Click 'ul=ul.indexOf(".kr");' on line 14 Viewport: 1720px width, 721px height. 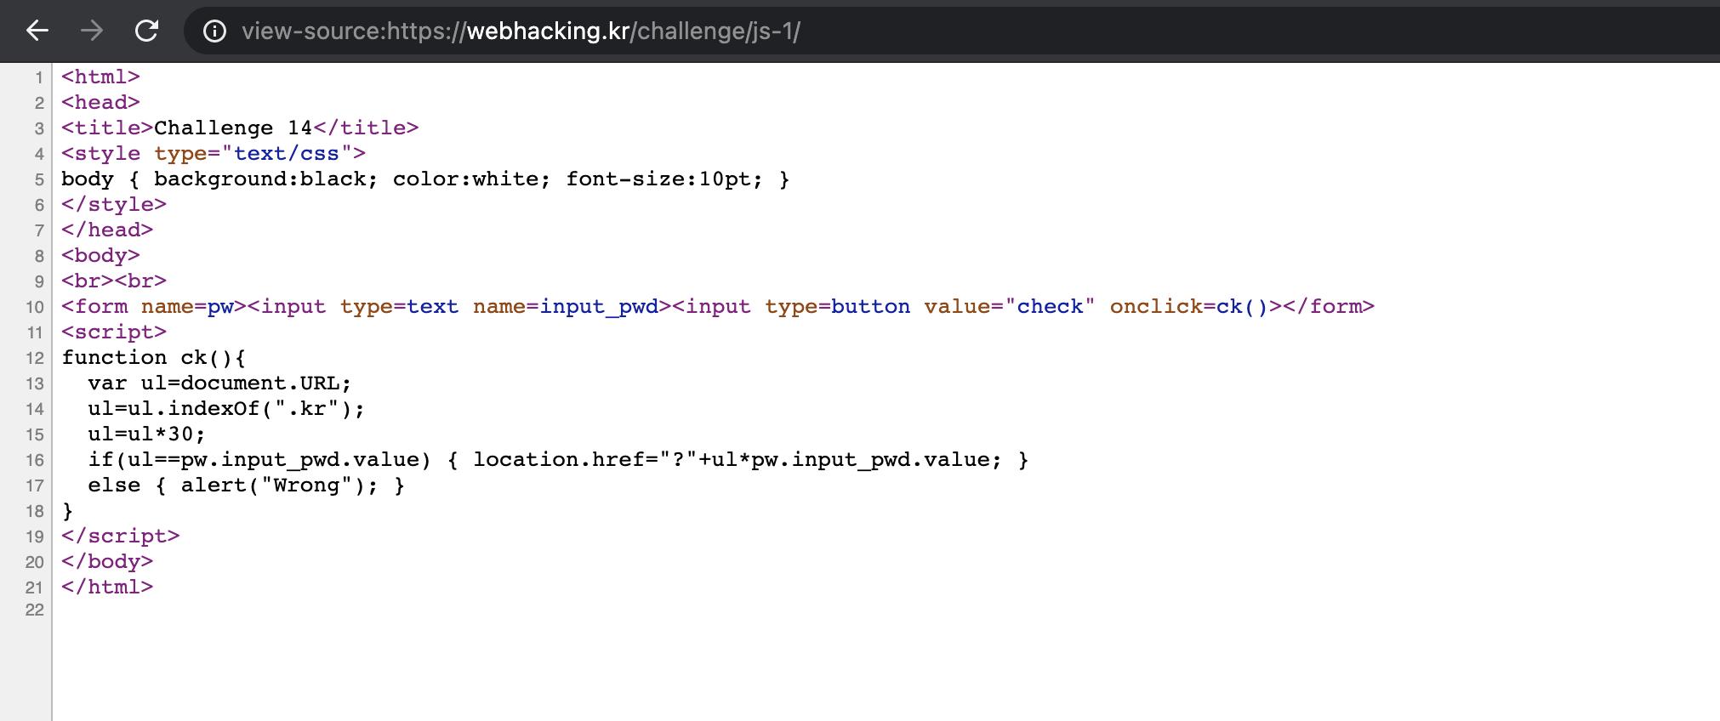click(226, 408)
